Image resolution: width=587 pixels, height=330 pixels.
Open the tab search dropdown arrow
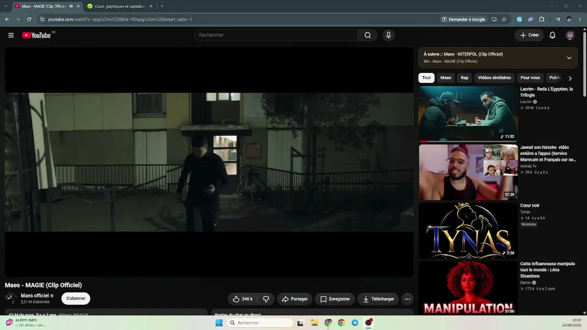[x=7, y=6]
